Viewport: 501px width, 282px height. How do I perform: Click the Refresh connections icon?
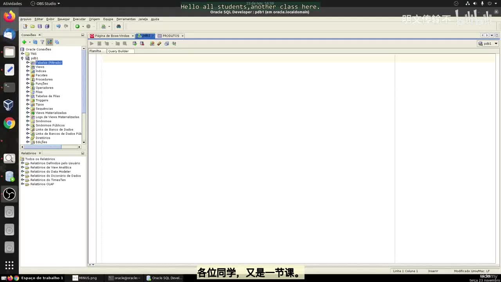35,42
